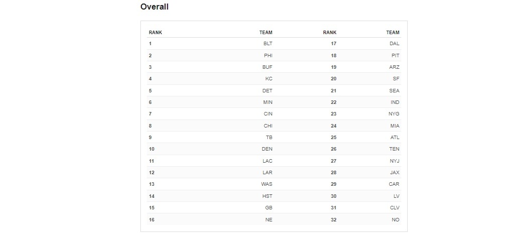
Task: Click the CLV team cell
Action: pos(394,208)
